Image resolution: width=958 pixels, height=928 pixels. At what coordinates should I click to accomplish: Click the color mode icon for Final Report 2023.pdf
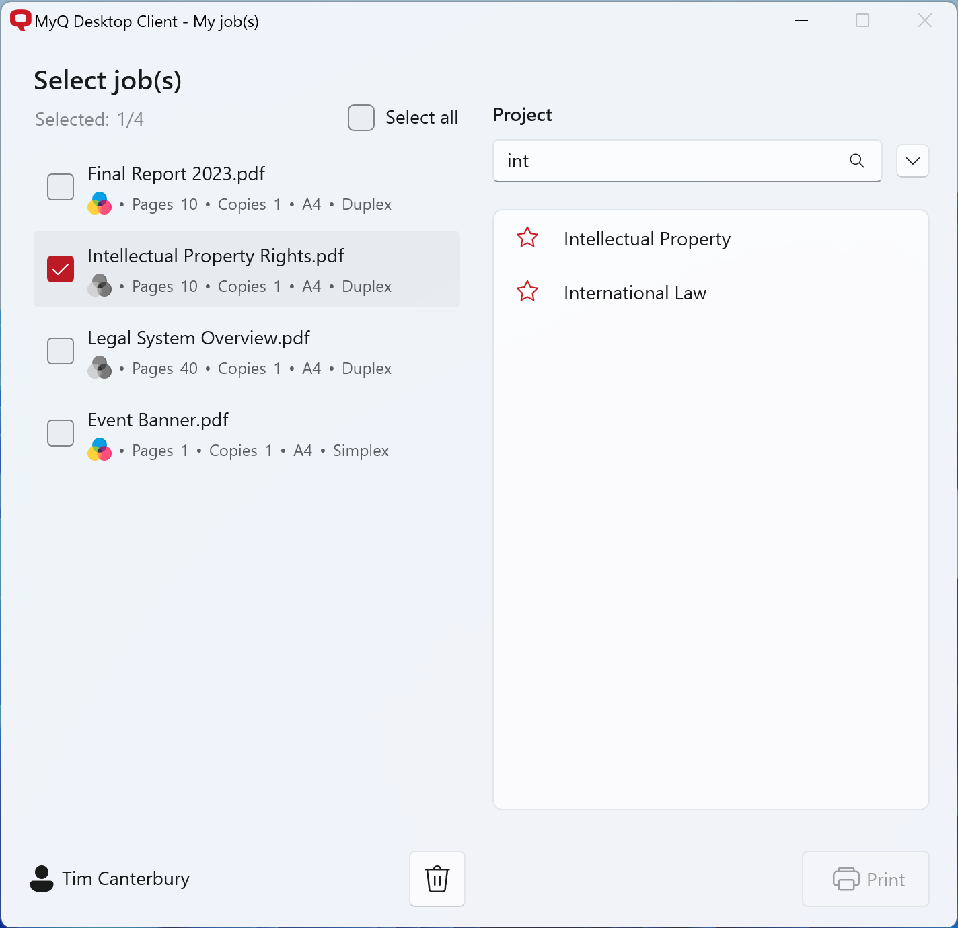coord(100,204)
